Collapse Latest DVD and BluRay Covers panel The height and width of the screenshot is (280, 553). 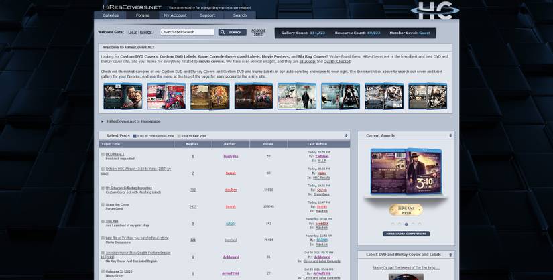(x=450, y=255)
